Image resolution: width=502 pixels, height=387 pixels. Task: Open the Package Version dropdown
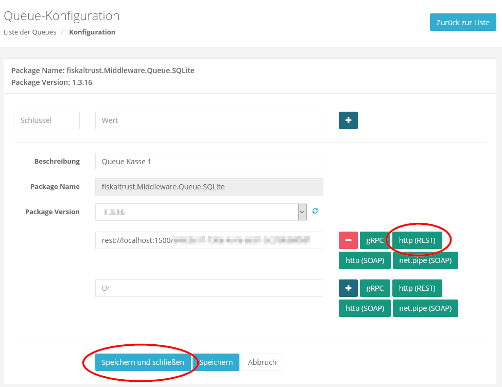302,212
